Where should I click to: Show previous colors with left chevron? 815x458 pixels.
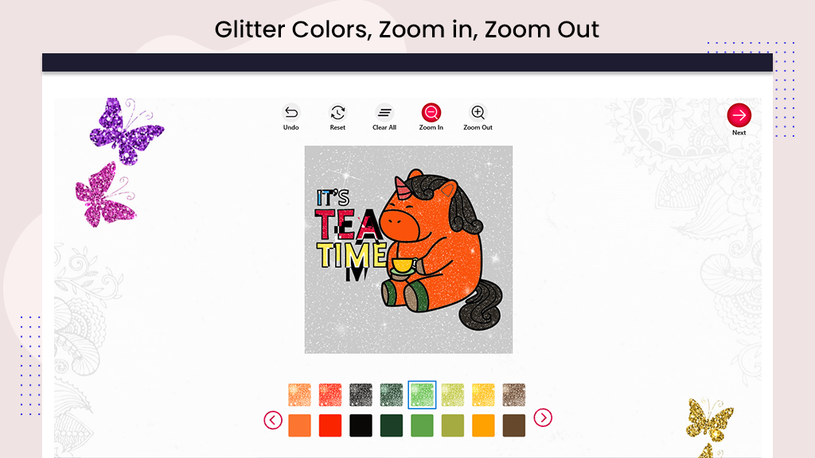click(x=273, y=420)
